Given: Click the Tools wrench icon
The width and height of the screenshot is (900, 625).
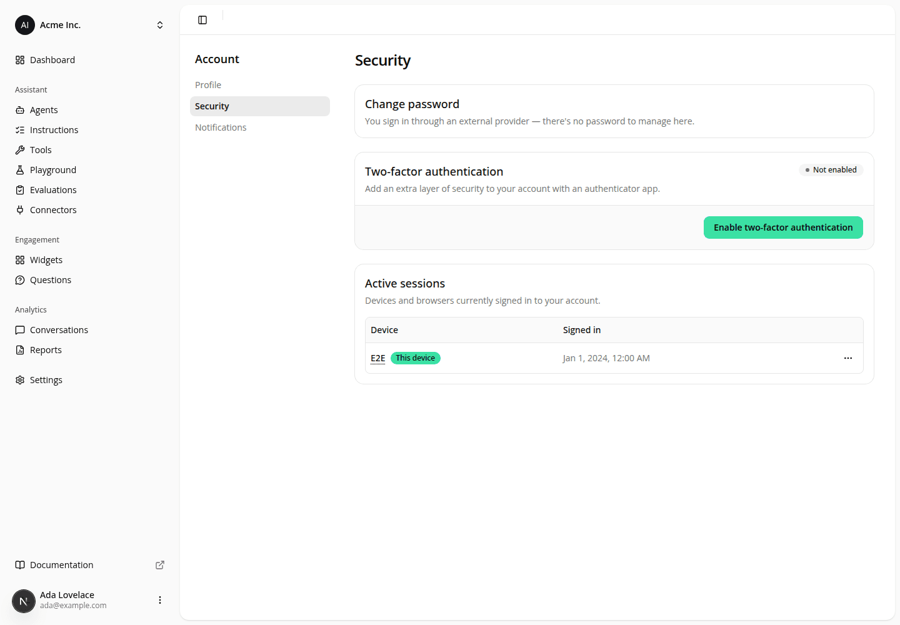Looking at the screenshot, I should tap(20, 150).
